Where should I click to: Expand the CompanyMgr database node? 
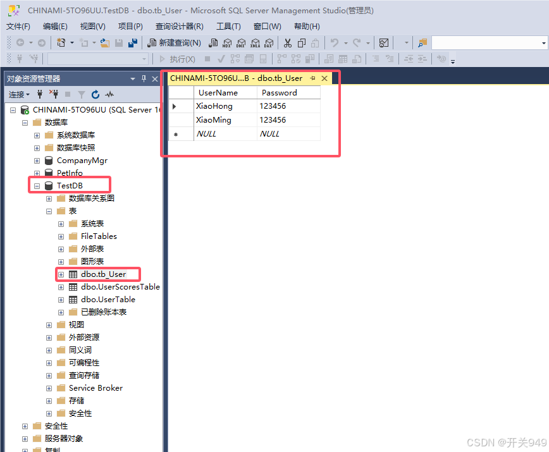pos(37,161)
